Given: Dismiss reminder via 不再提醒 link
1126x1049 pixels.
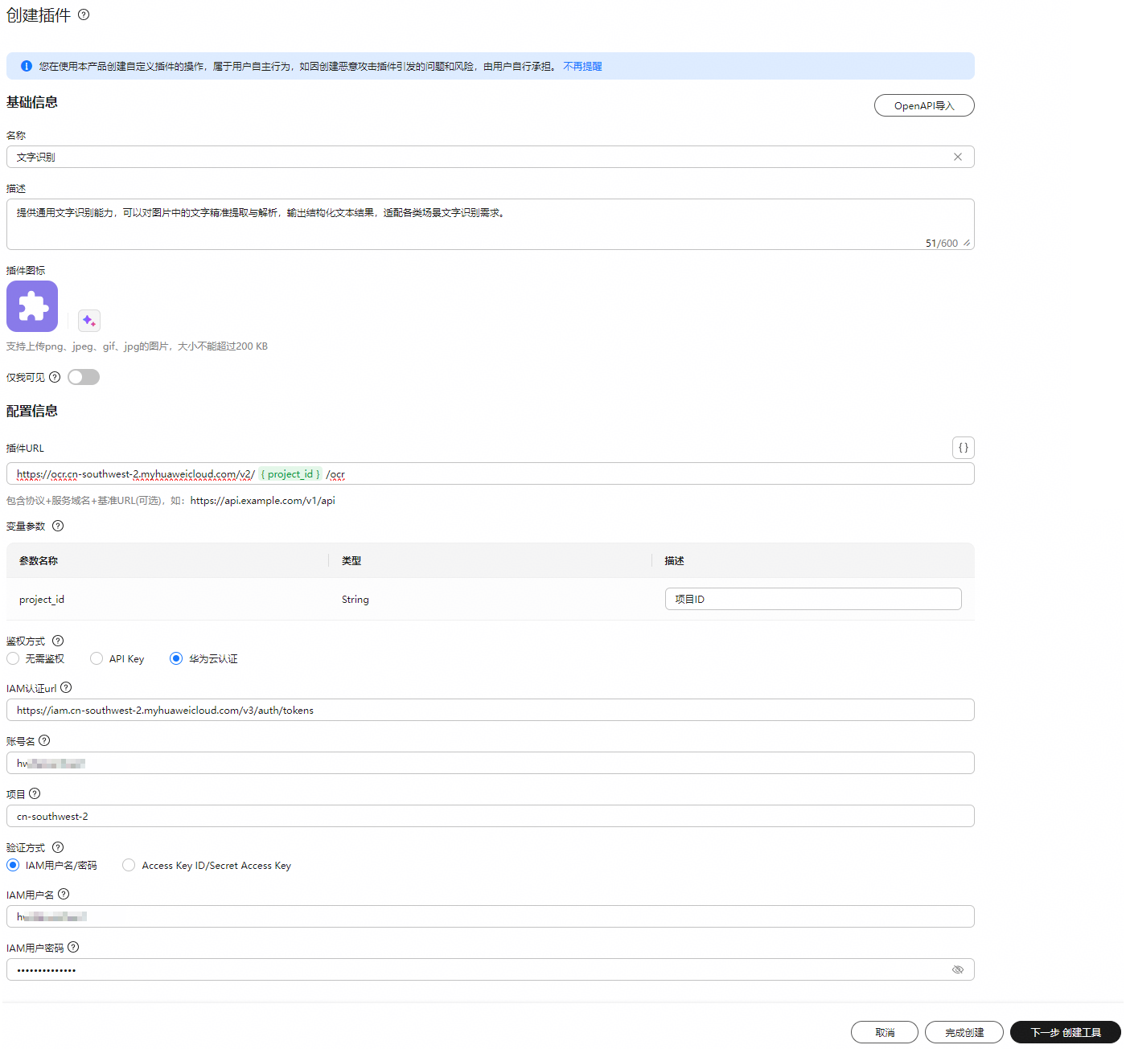Looking at the screenshot, I should 582,66.
